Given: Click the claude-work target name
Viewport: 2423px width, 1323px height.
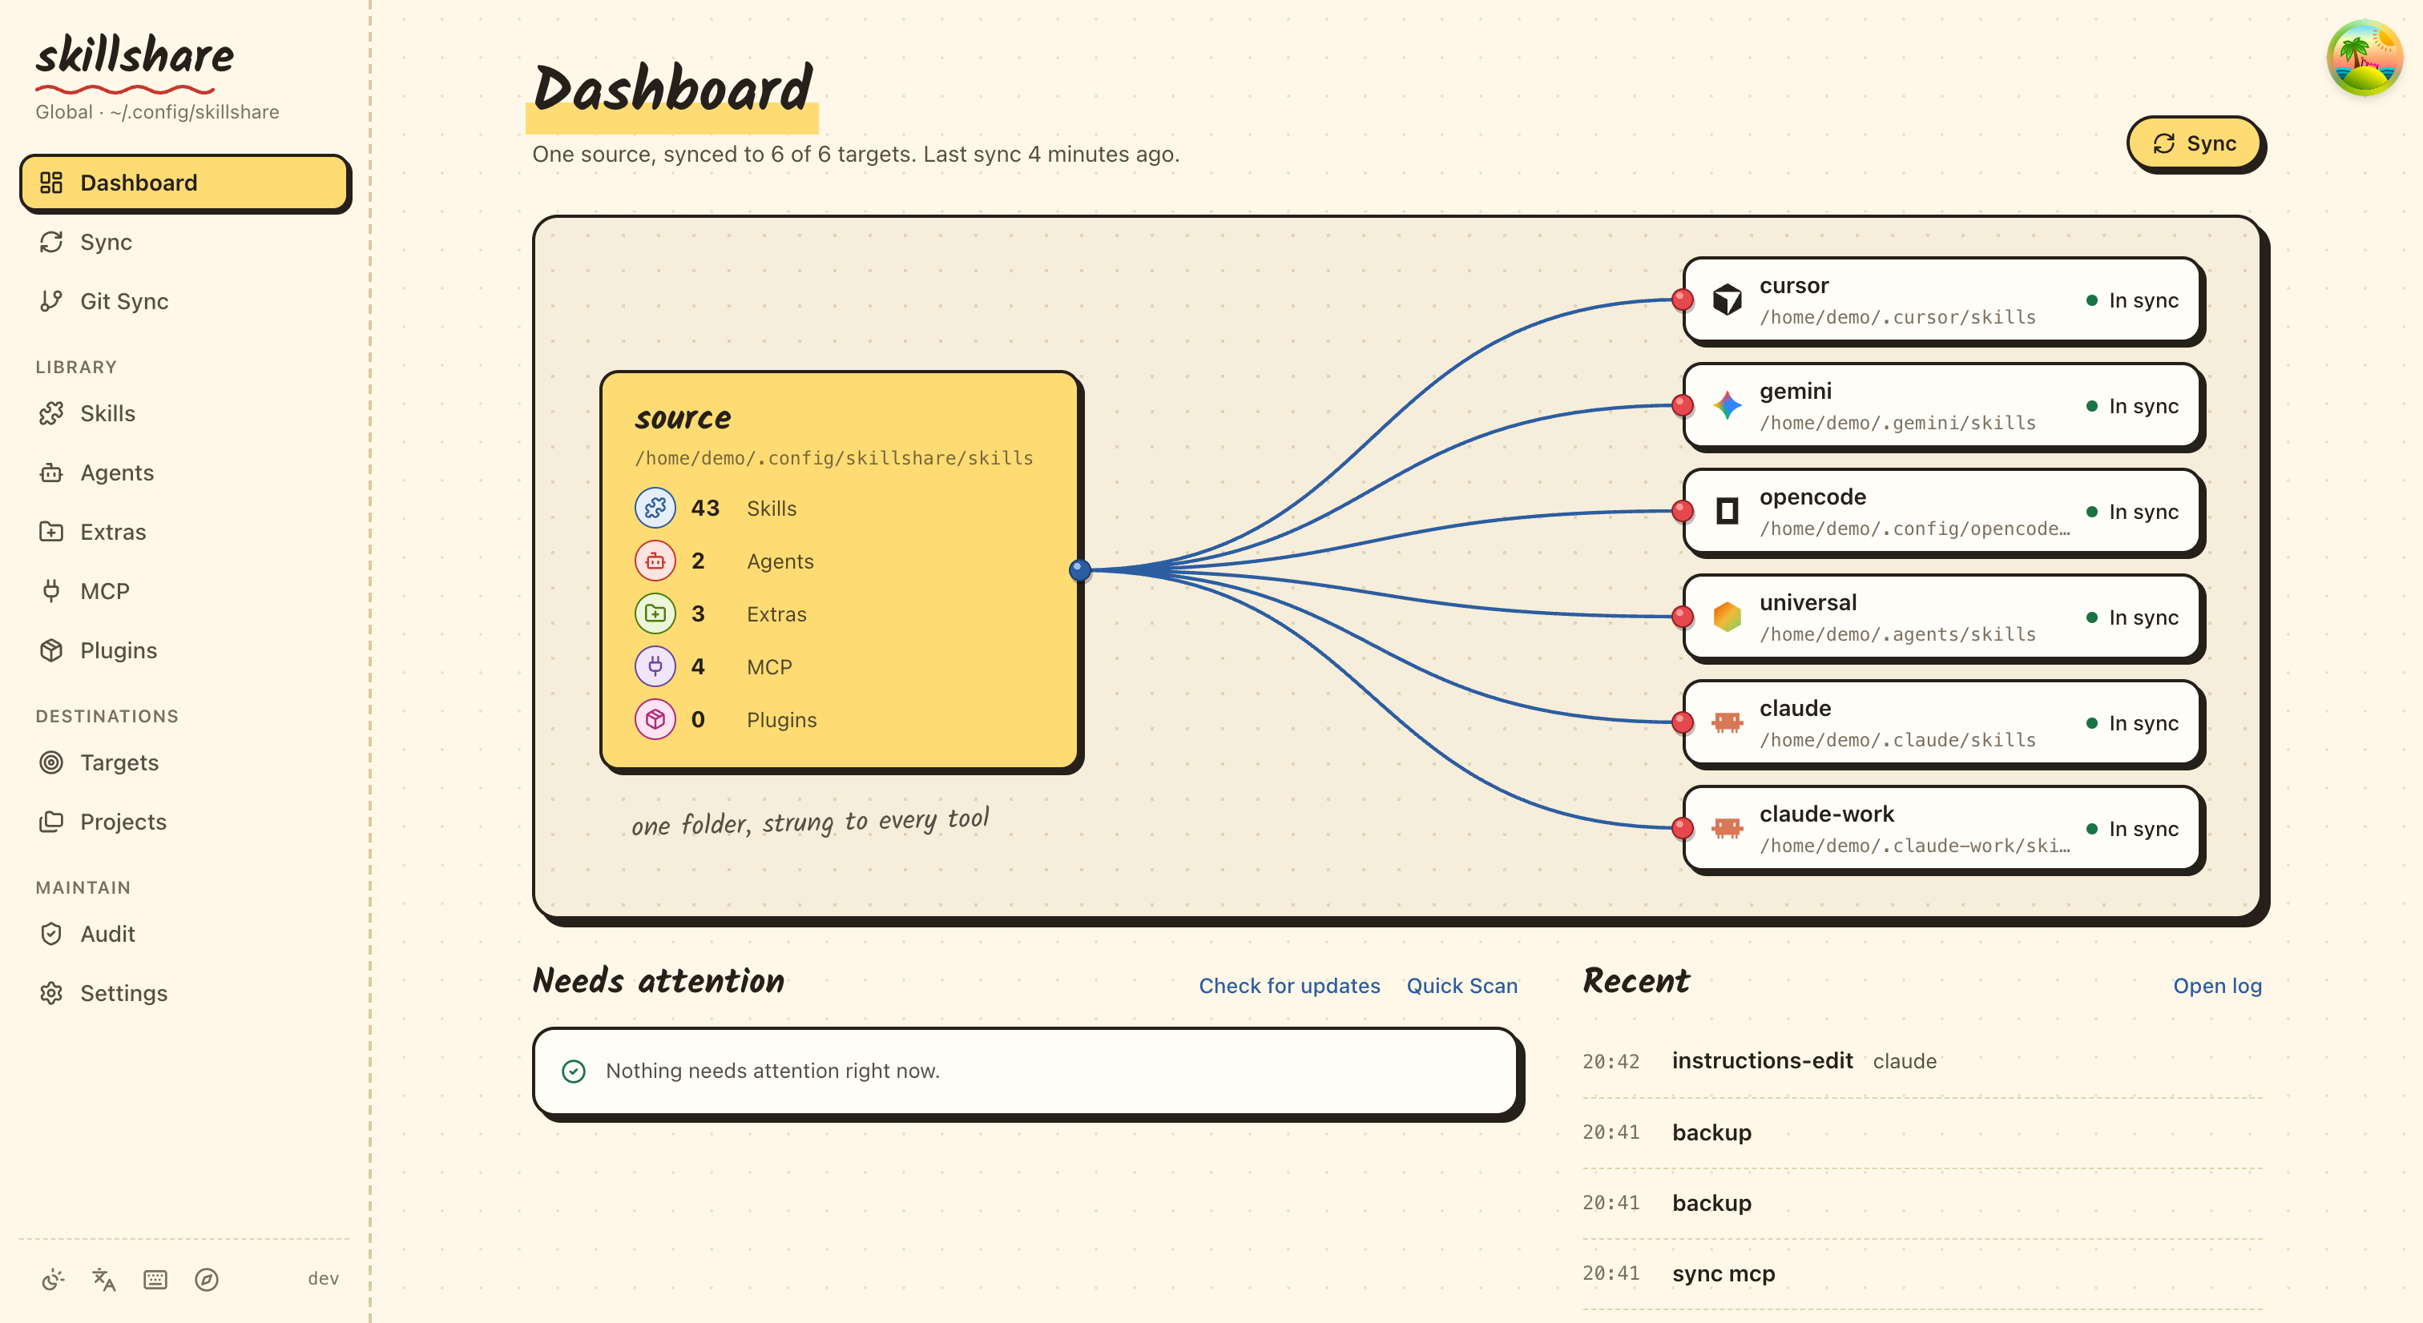Looking at the screenshot, I should pyautogui.click(x=1827, y=814).
